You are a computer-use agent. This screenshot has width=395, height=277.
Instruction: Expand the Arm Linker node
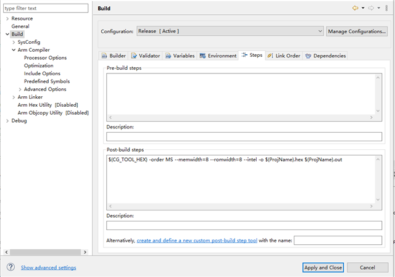tap(14, 97)
